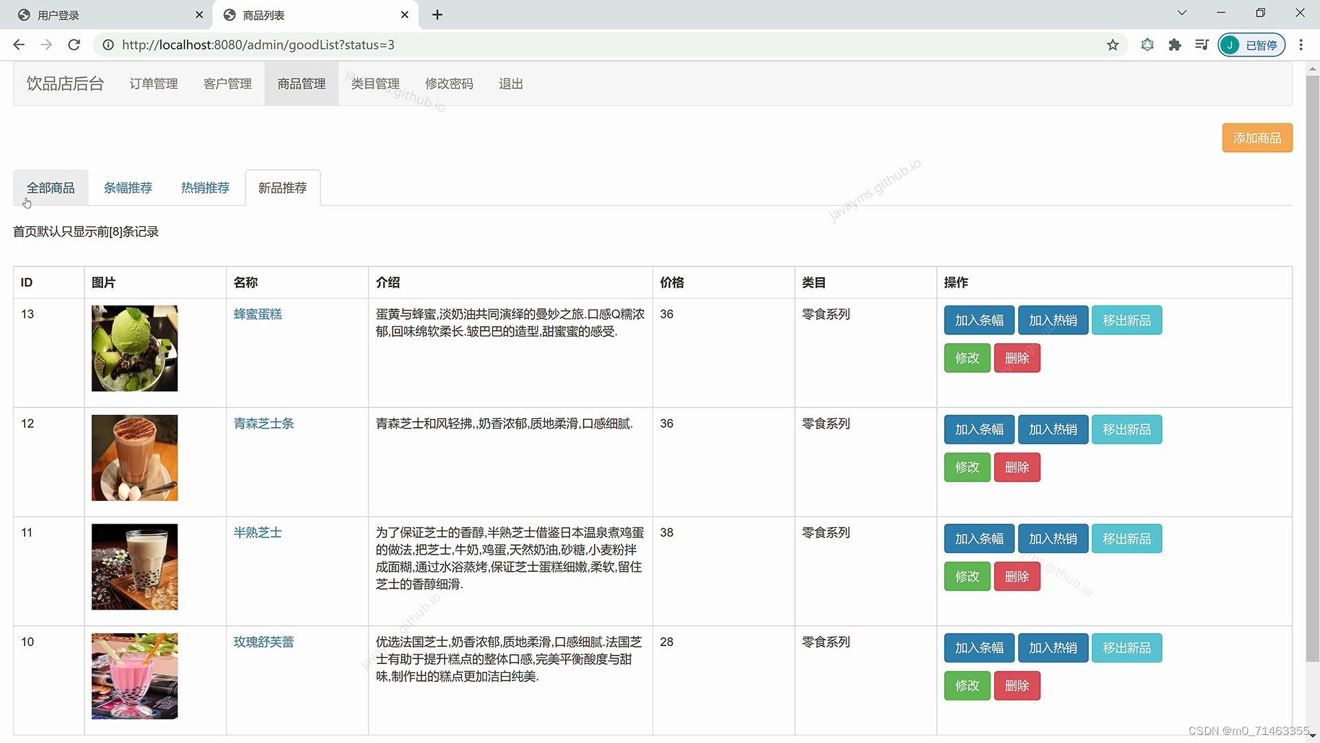Open 订单管理 in navigation bar
Screen dimensions: 1320x743
tap(153, 84)
